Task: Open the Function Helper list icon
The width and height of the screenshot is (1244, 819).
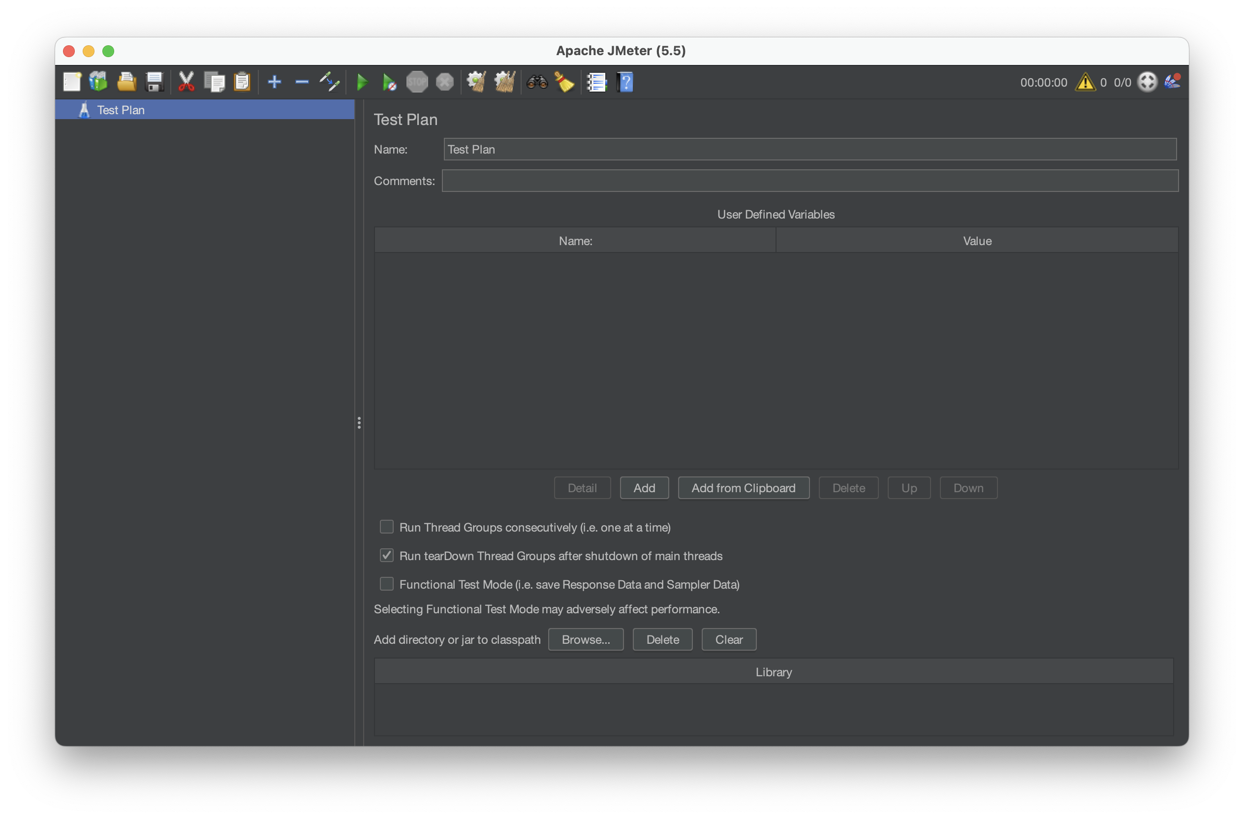Action: 596,82
